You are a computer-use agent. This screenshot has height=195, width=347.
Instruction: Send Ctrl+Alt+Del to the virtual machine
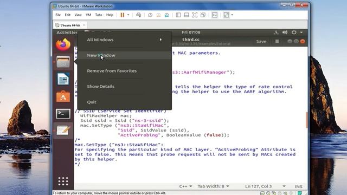pos(139,15)
